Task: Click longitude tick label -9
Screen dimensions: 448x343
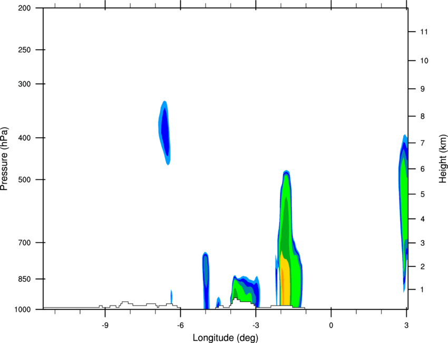Action: [x=105, y=326]
